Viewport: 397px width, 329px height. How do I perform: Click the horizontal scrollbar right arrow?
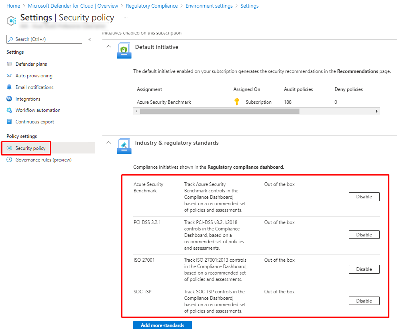377,111
